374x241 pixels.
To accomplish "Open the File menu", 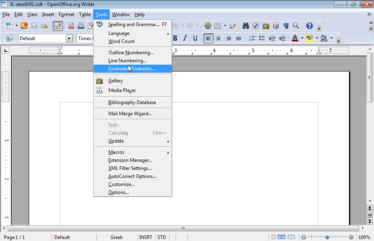I will coord(6,14).
